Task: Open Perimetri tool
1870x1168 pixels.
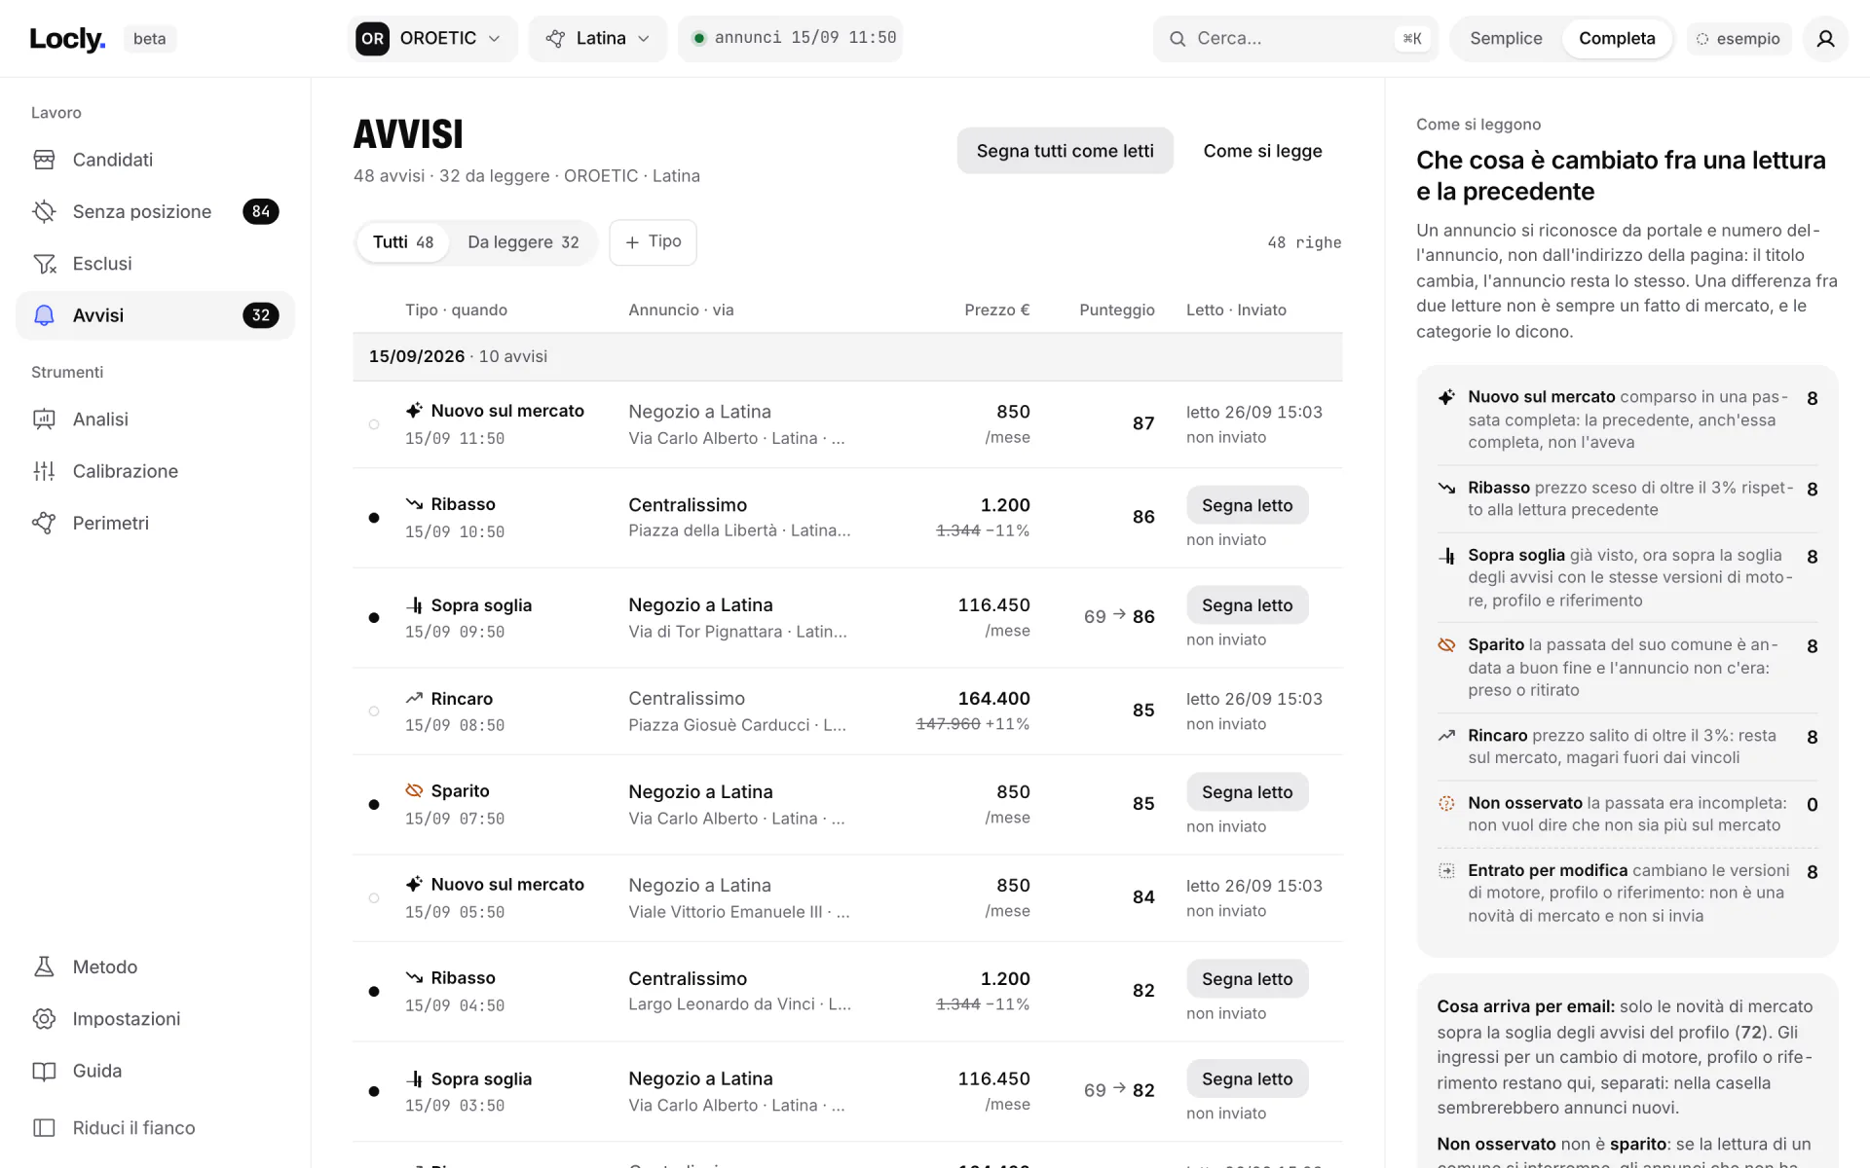Action: point(155,523)
